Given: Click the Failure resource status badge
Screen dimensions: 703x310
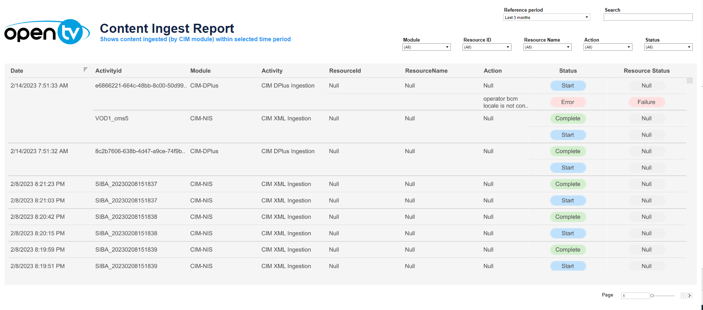Looking at the screenshot, I should pyautogui.click(x=646, y=102).
